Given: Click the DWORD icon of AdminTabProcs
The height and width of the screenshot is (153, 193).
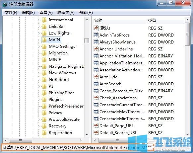Looking at the screenshot, I should pyautogui.click(x=96, y=35).
